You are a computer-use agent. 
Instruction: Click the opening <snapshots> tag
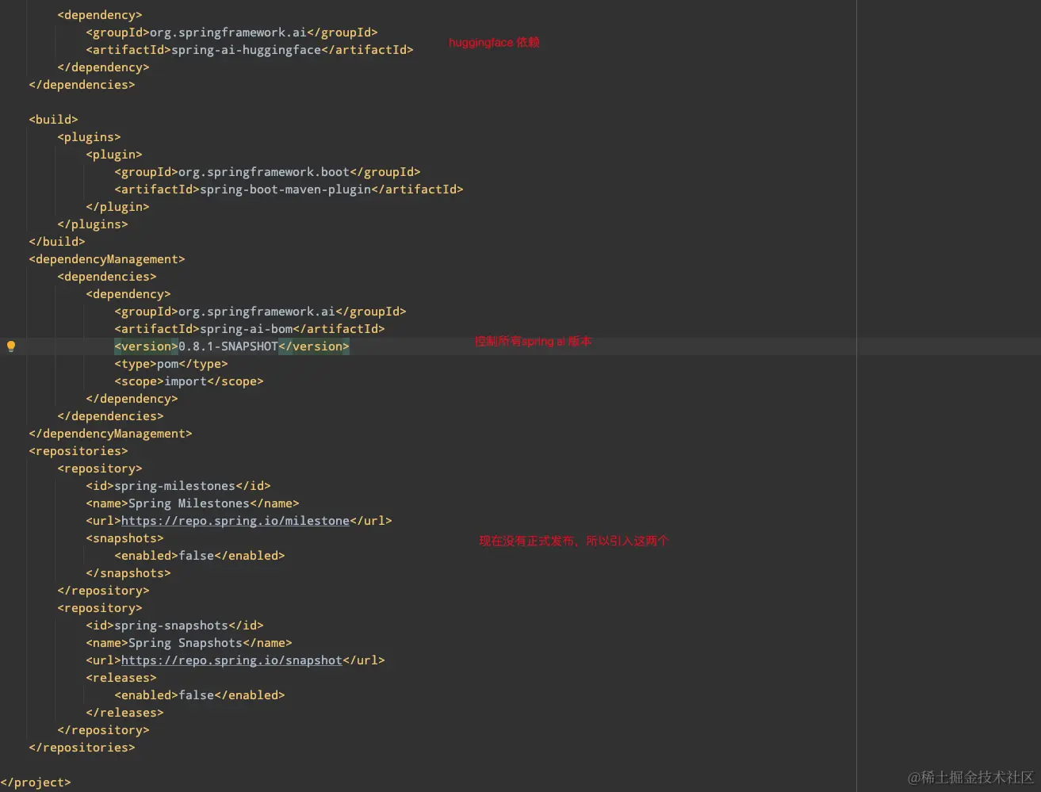pyautogui.click(x=124, y=538)
